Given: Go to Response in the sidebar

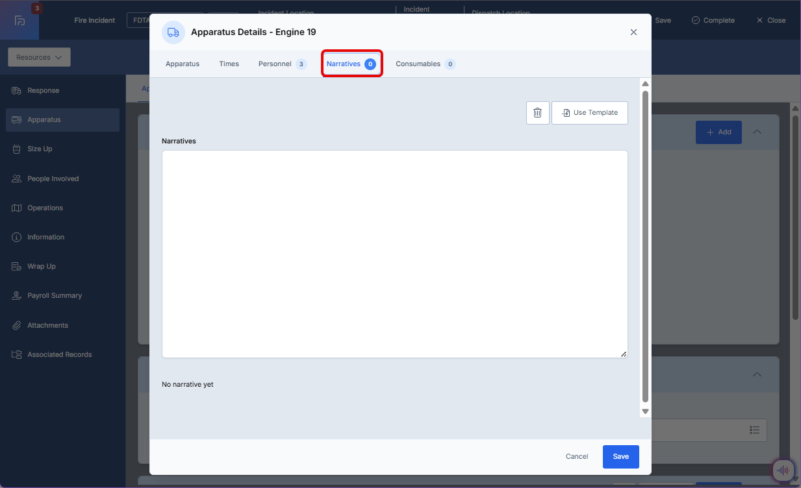Looking at the screenshot, I should [x=62, y=91].
